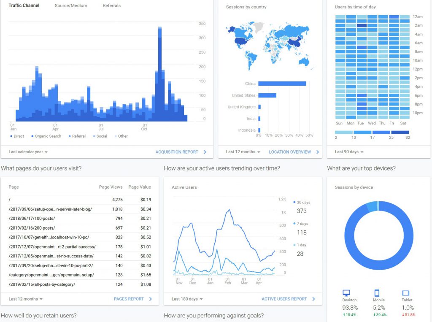The height and width of the screenshot is (322, 432).
Task: Switch to the Source/Medium tab
Action: [x=71, y=5]
